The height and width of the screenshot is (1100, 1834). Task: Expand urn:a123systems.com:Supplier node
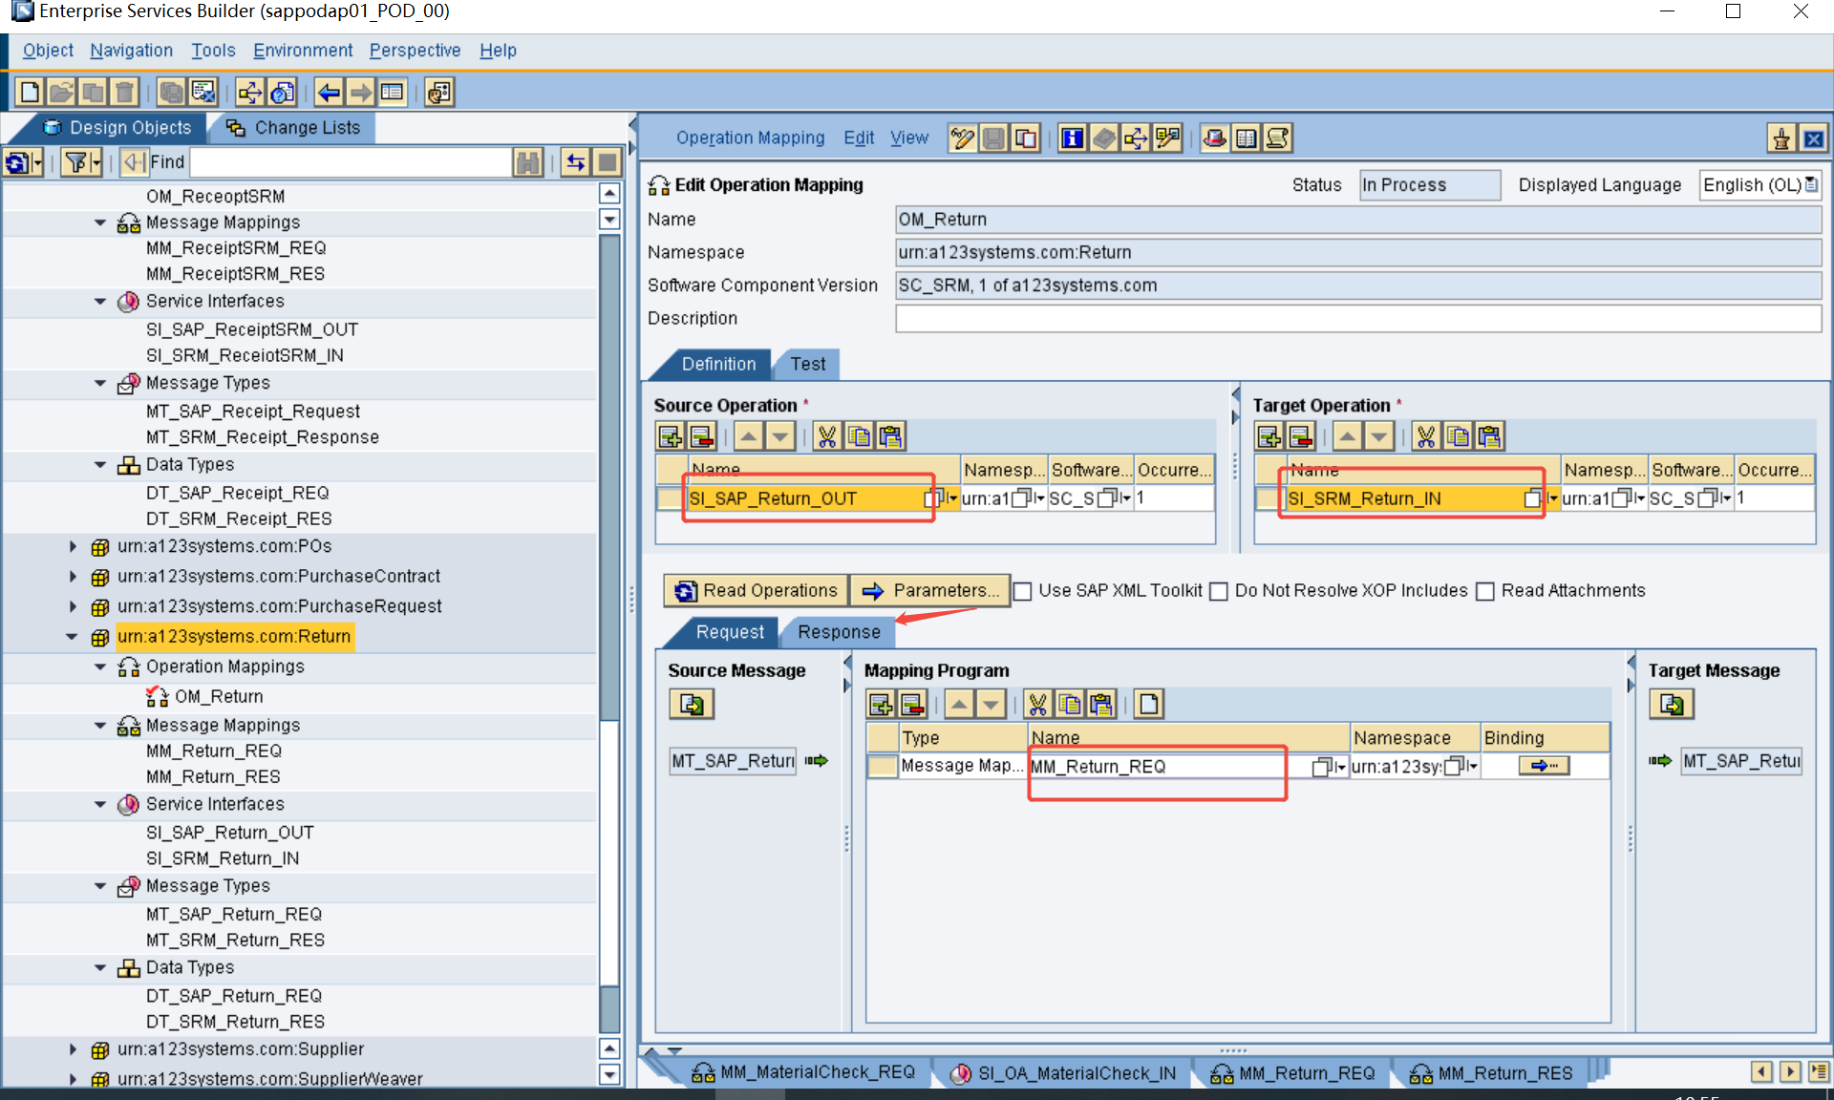tap(73, 1049)
